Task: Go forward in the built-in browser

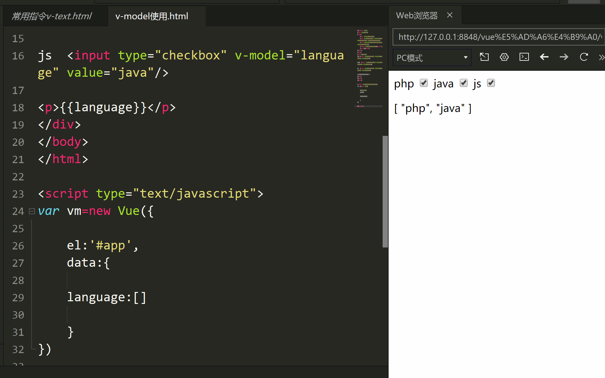Action: tap(564, 57)
